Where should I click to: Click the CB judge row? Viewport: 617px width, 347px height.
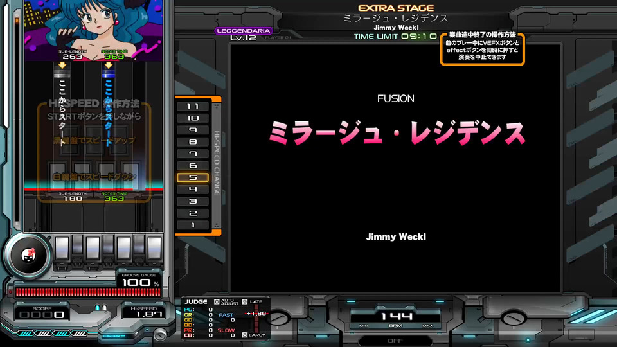[x=199, y=335]
